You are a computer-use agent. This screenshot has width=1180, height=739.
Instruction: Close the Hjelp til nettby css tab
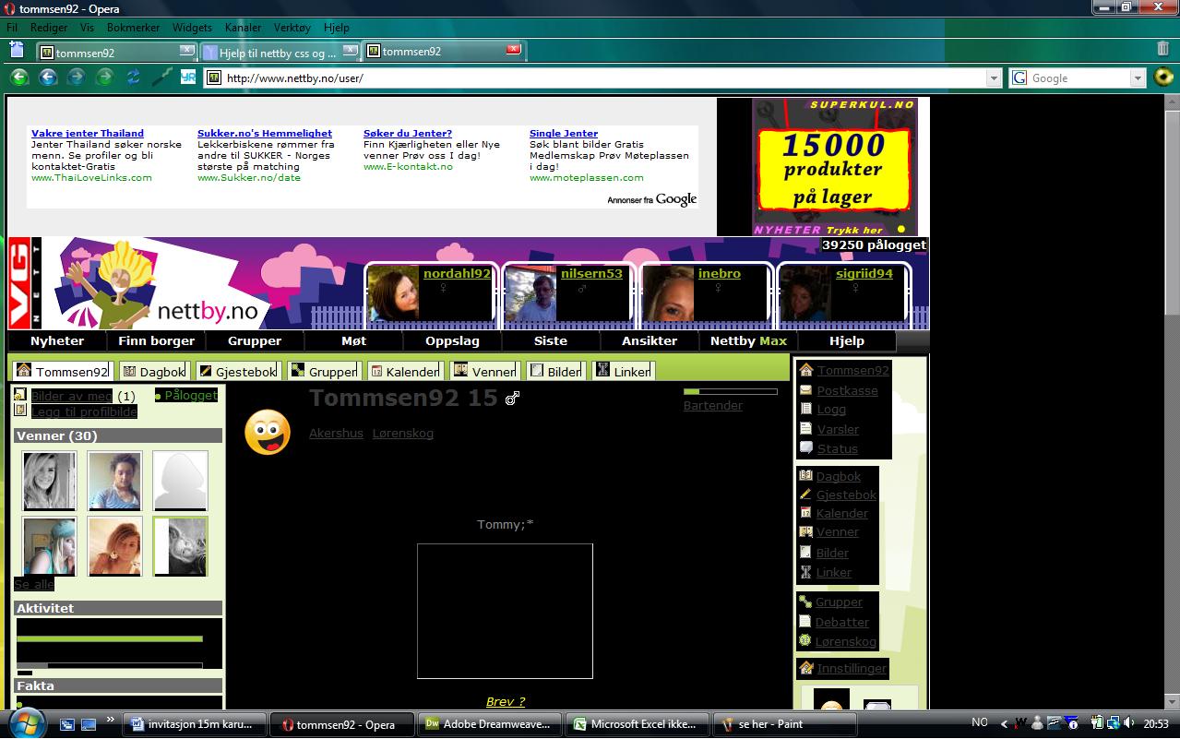point(350,50)
